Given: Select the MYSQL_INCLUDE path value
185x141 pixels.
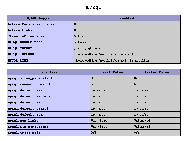Looking at the screenshot, I should [104, 54].
